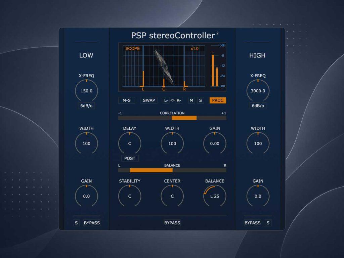Toggle the M monitor button
344x258 pixels.
pos(191,100)
